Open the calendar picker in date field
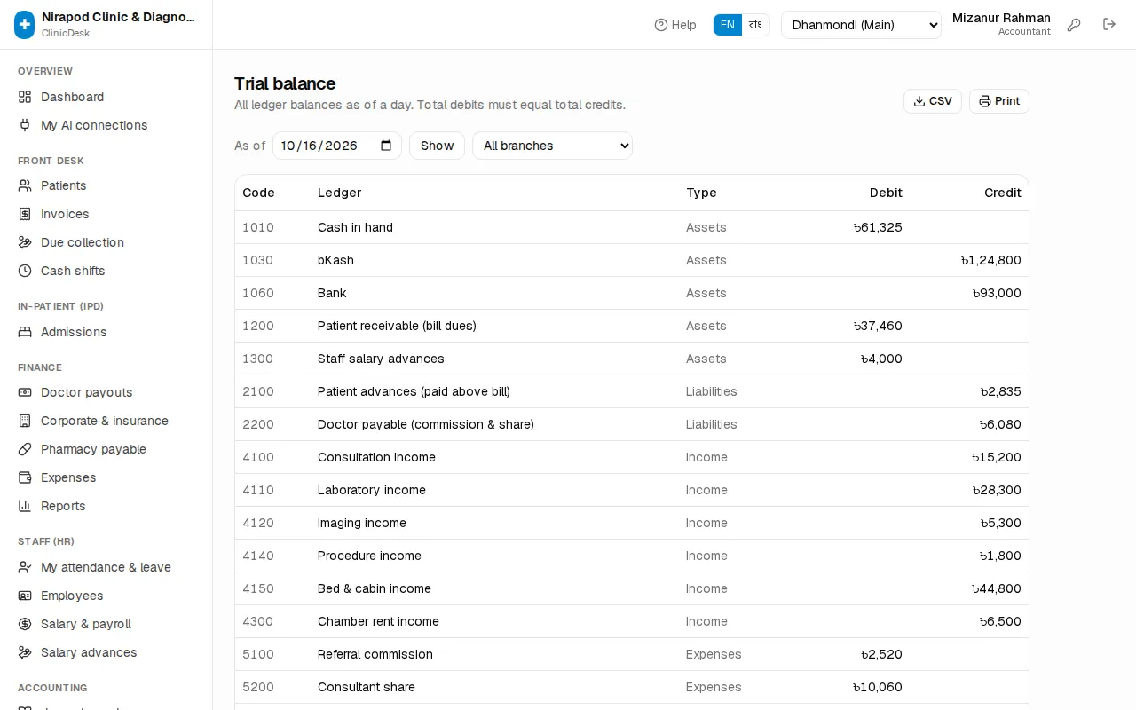This screenshot has width=1136, height=710. [386, 146]
